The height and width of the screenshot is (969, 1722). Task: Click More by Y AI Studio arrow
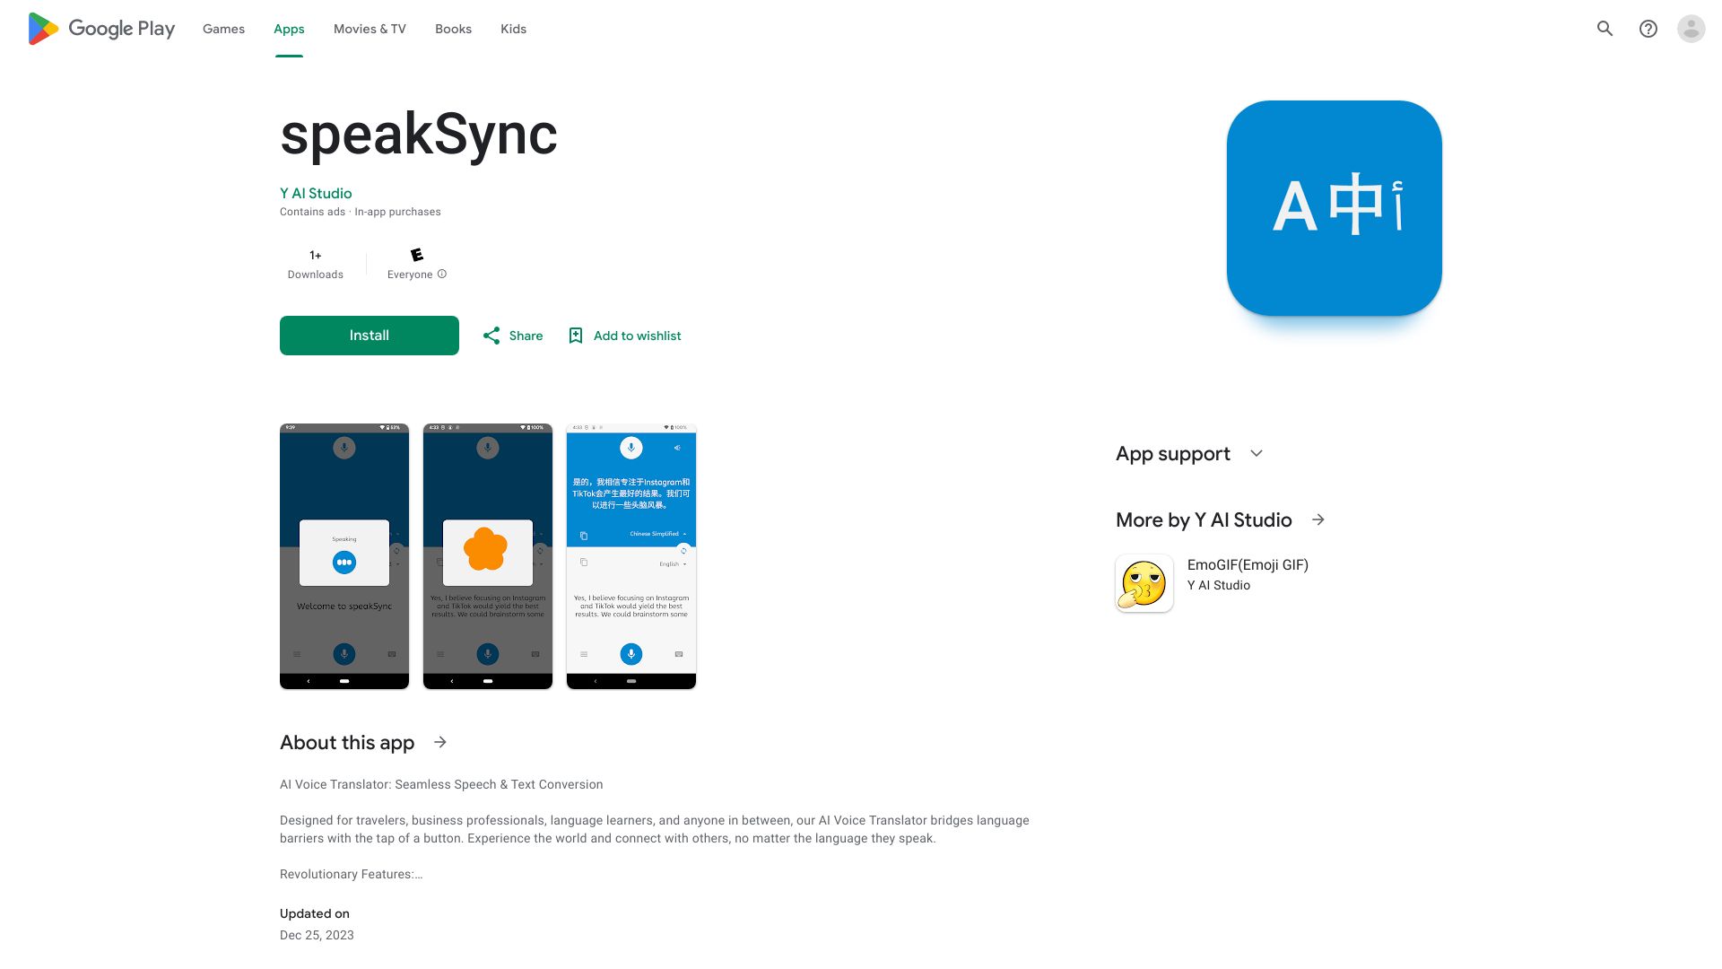(1317, 519)
